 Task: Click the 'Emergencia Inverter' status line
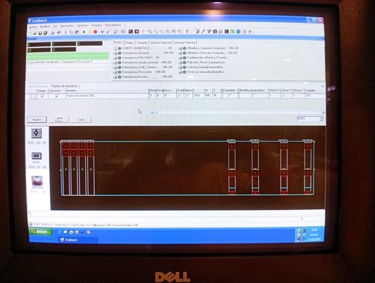tap(143, 77)
